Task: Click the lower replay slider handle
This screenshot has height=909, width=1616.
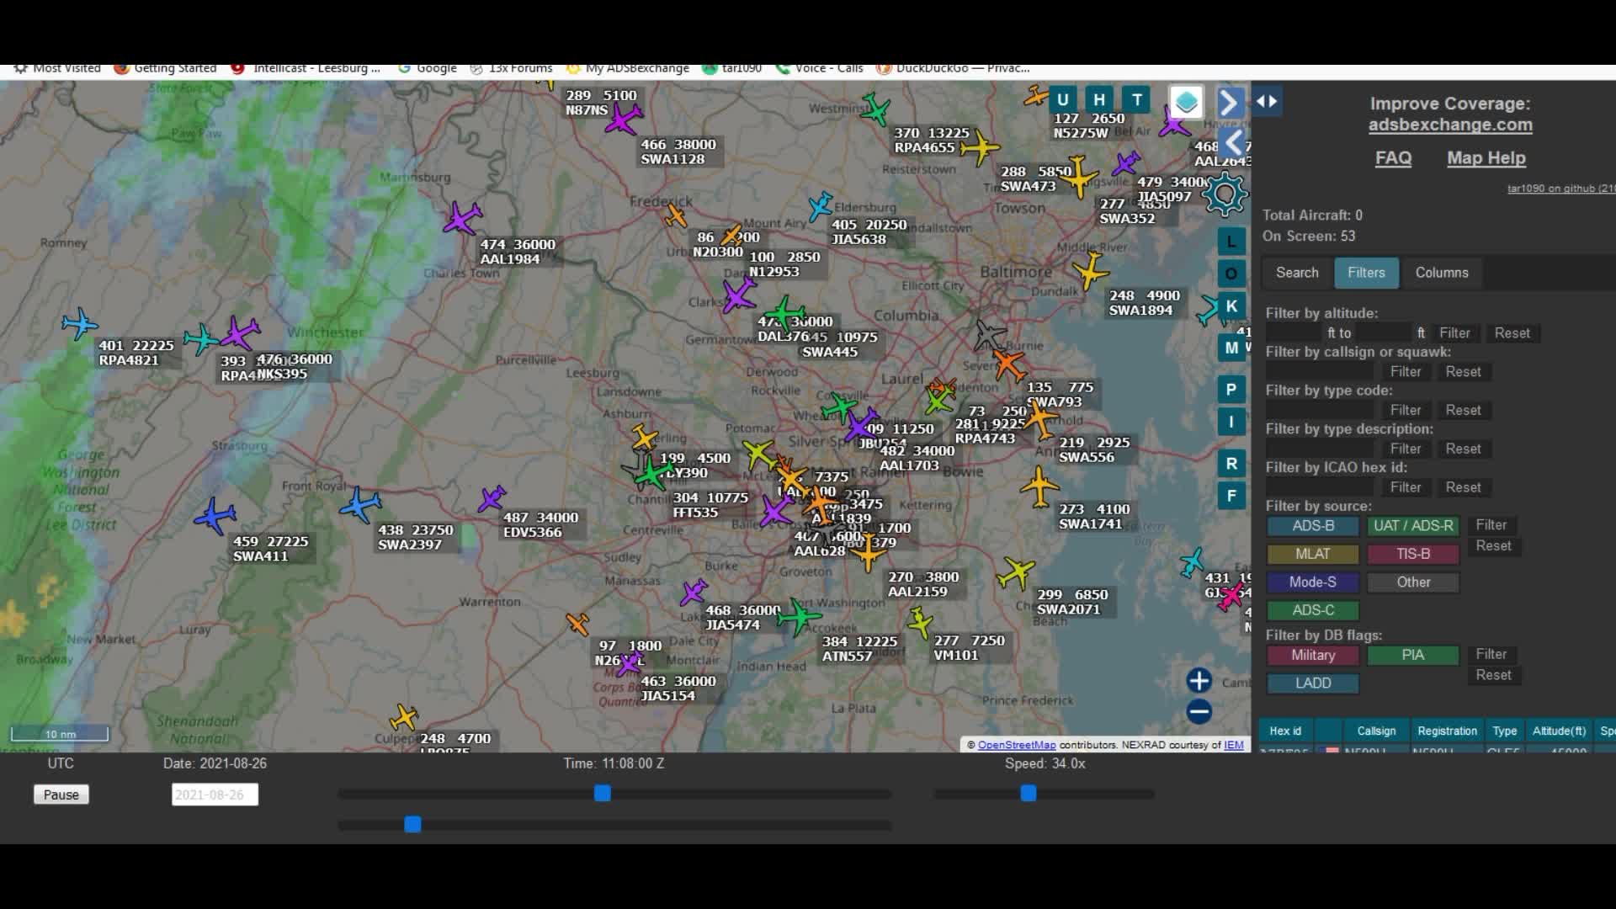Action: pos(412,825)
